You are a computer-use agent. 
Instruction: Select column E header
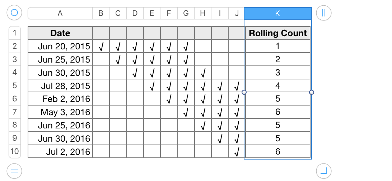[152, 13]
